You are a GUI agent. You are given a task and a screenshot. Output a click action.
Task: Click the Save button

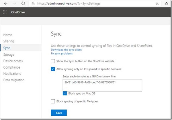click(59, 113)
